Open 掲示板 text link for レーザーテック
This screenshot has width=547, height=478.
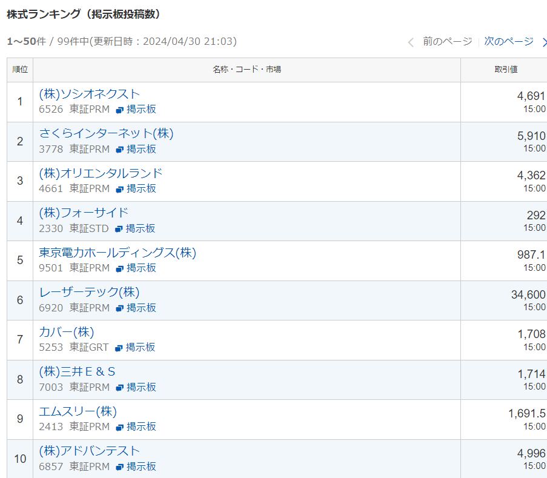pos(141,308)
